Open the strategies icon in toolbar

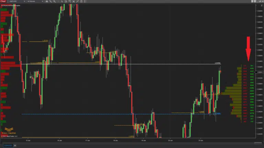(x=77, y=1)
